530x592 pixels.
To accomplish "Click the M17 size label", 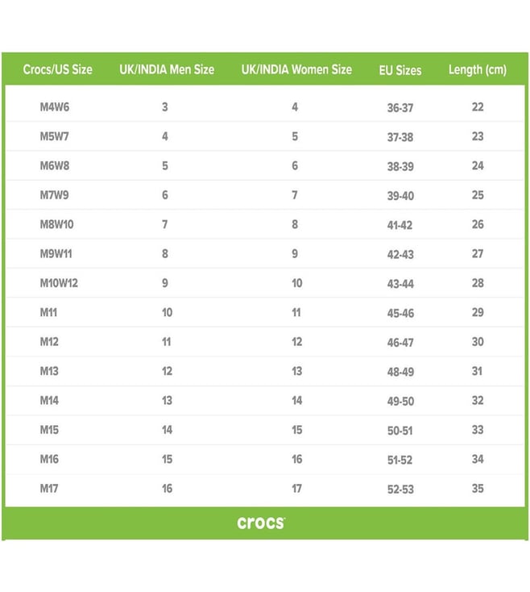I will click(50, 488).
